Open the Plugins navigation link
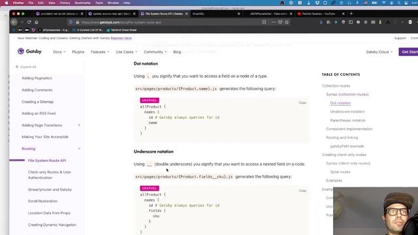 click(78, 52)
